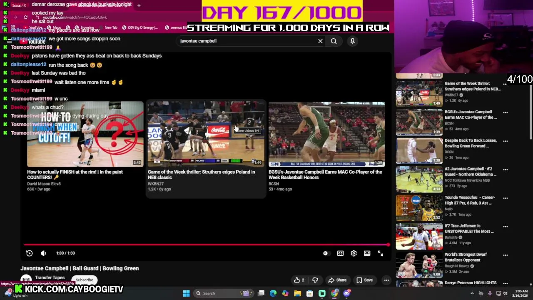Open the How to actually FINISH at the rim thumbnail
The image size is (533, 300).
coord(85,134)
